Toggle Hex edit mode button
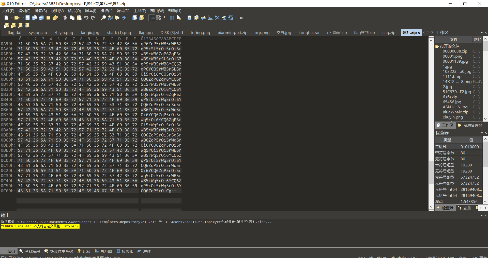Image resolution: width=488 pixels, height=258 pixels. point(152,18)
